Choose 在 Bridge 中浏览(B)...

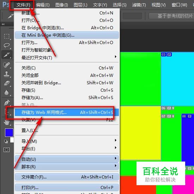click(67, 28)
